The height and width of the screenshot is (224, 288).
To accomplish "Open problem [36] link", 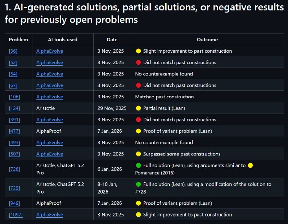I will pos(13,51).
